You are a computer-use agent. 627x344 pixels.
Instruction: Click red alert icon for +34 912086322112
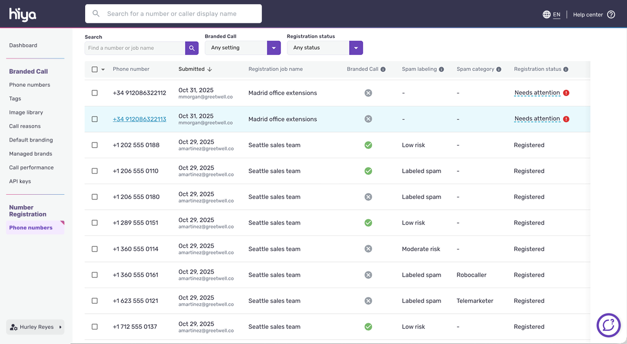tap(566, 93)
